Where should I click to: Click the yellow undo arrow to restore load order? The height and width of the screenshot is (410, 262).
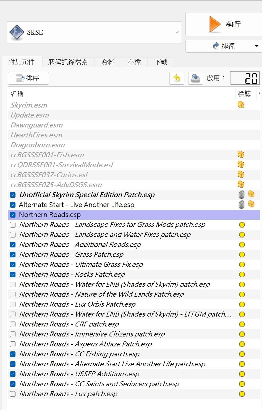coord(177,78)
